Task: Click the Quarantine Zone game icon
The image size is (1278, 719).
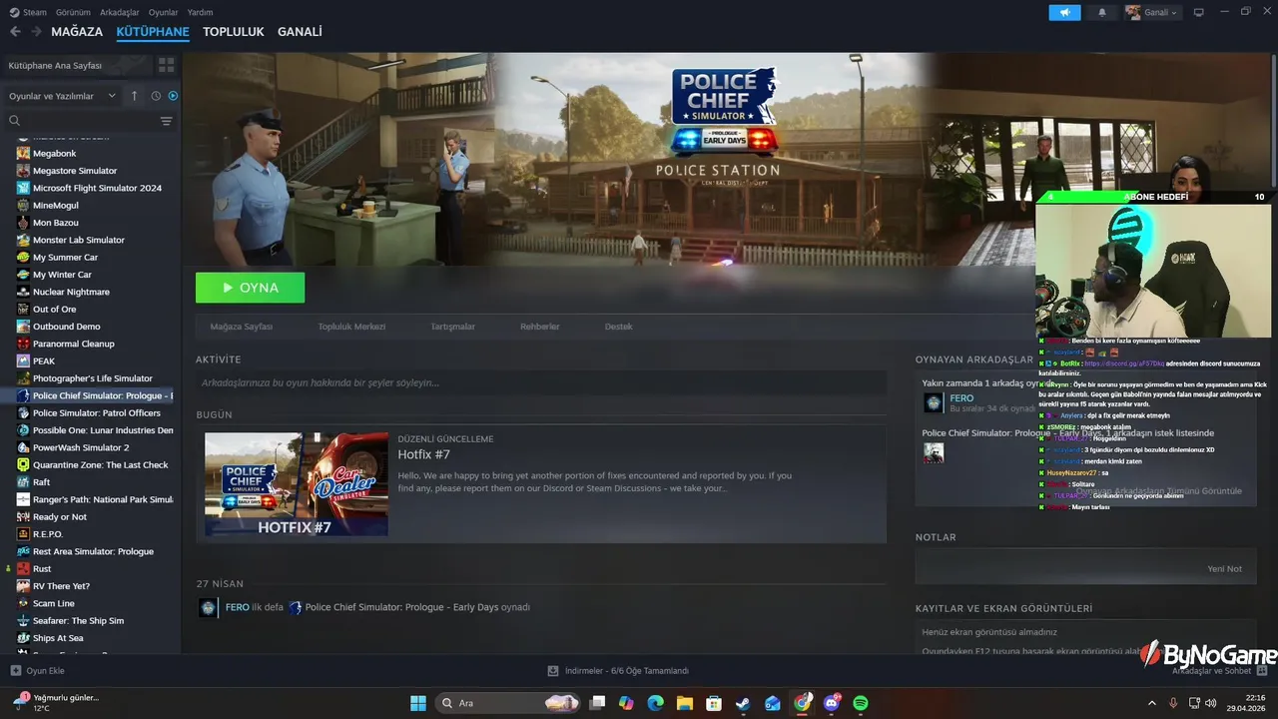Action: tap(23, 465)
